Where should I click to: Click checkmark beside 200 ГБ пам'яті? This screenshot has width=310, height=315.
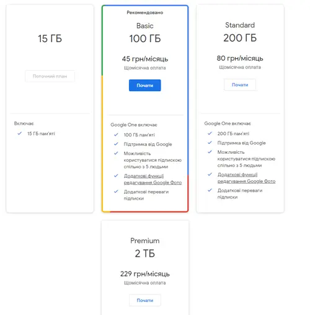pyautogui.click(x=210, y=133)
